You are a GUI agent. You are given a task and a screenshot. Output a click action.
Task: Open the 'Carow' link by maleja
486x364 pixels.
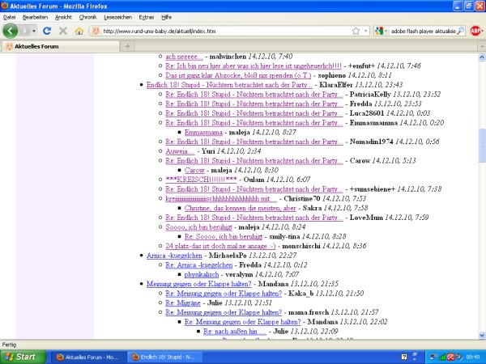194,170
